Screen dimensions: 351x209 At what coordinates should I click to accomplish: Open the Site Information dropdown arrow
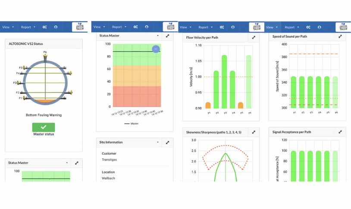pos(158,142)
